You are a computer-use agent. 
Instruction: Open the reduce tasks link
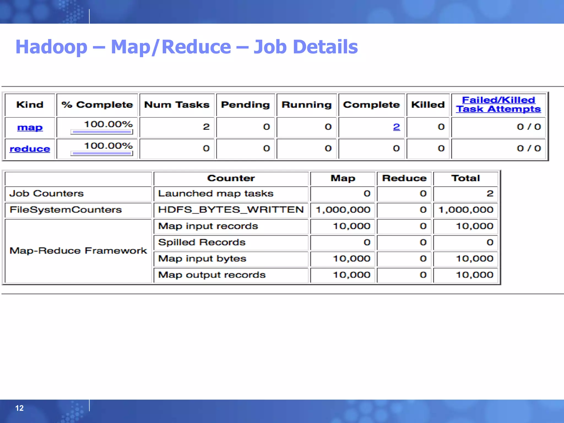pyautogui.click(x=30, y=149)
